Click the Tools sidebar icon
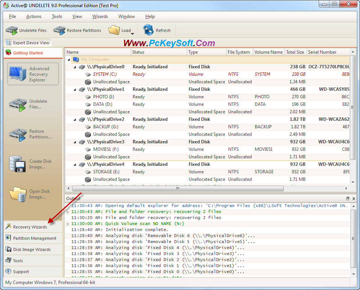 click(8, 260)
